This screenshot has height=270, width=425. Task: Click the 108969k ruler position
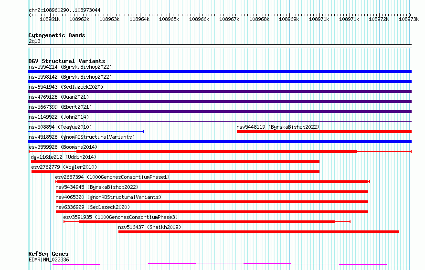click(288, 19)
